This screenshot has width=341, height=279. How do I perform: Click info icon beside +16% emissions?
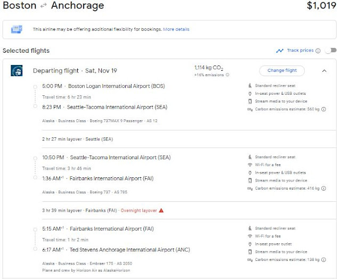(x=228, y=75)
